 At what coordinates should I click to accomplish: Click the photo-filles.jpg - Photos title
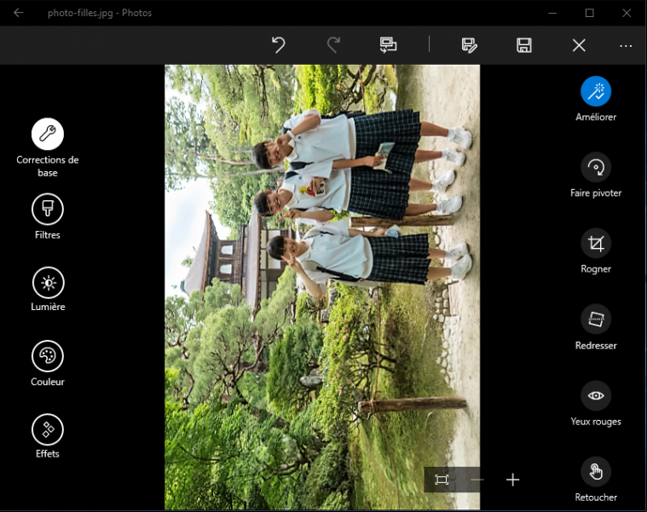pos(100,13)
